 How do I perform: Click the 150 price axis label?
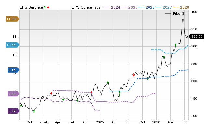point(194,99)
